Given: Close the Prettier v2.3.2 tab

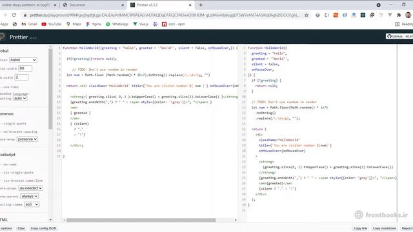Looking at the screenshot, I should (190, 5).
